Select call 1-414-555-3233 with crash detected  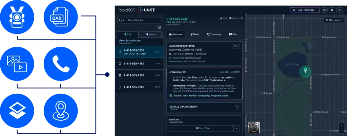coord(139,52)
